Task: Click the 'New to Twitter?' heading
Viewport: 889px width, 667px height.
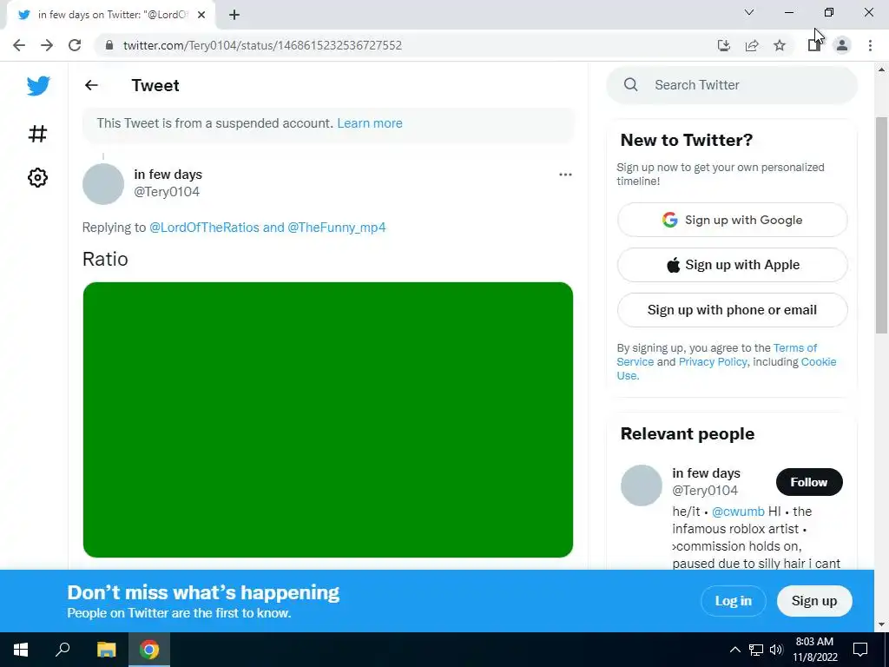Action: pyautogui.click(x=686, y=140)
